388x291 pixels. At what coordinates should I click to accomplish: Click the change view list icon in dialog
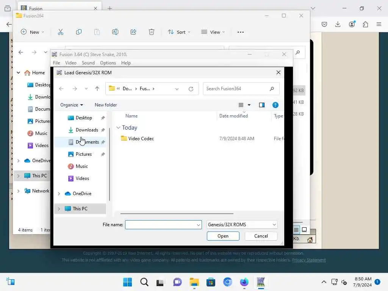click(x=241, y=105)
